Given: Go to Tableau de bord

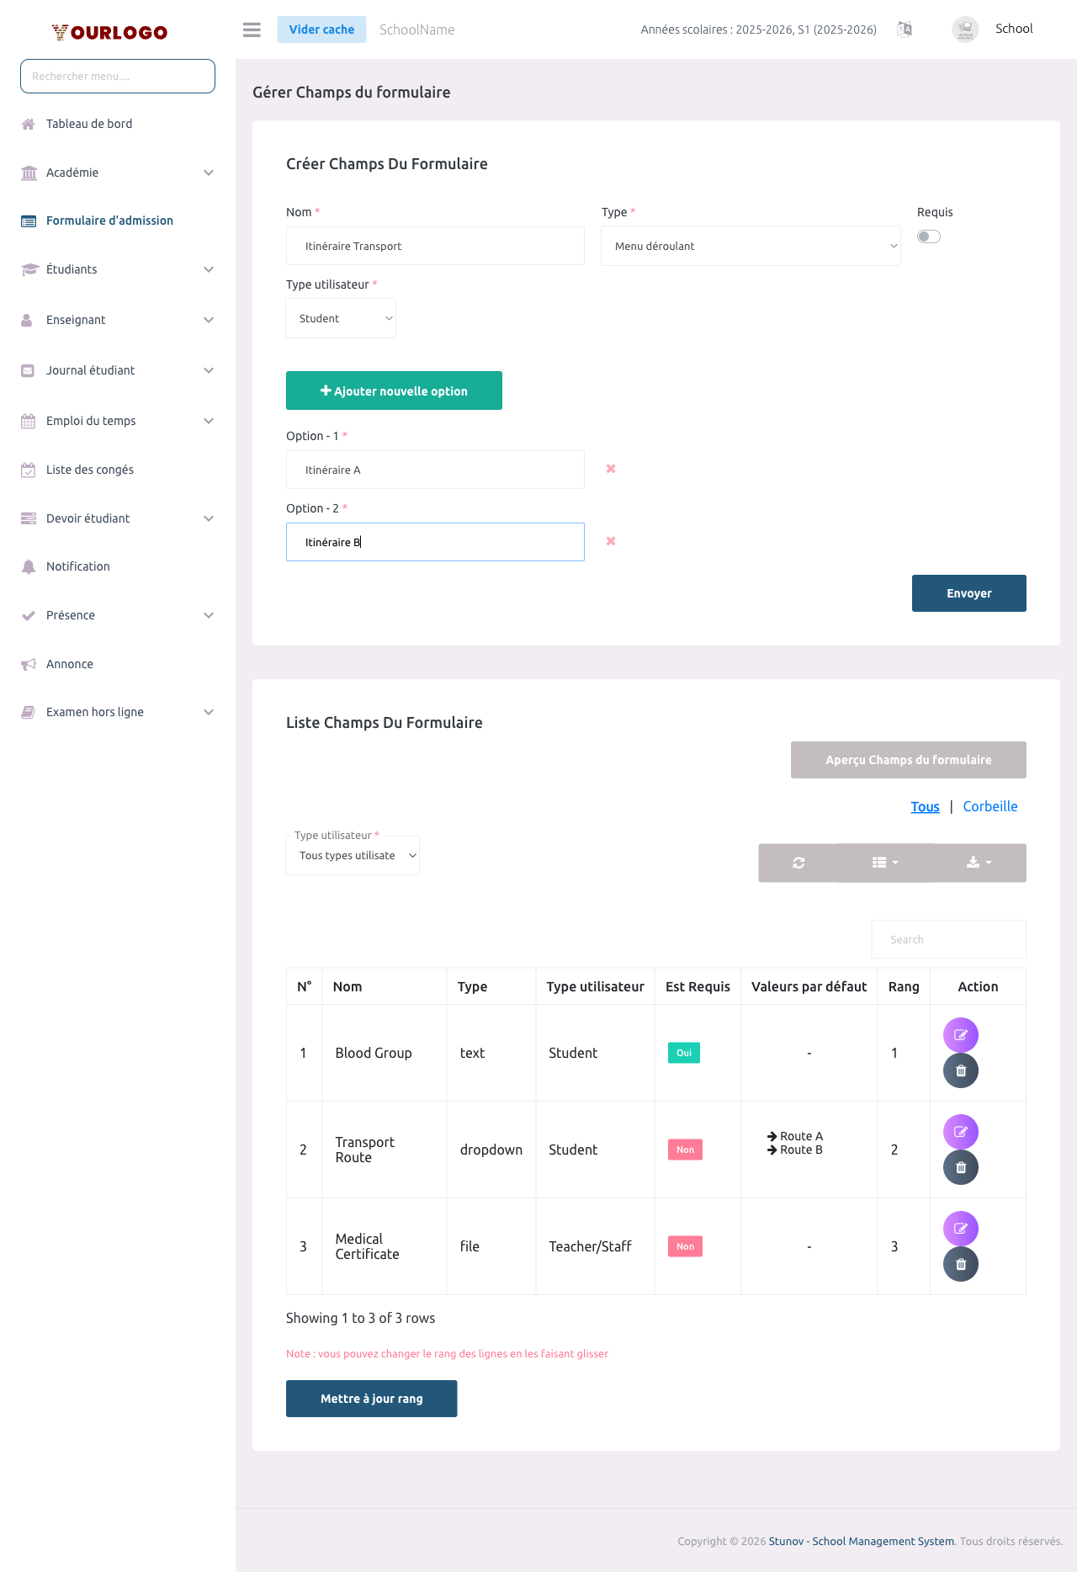Looking at the screenshot, I should (89, 124).
